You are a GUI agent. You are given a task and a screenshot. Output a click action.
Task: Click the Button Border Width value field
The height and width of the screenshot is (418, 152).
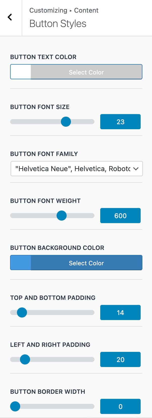(120, 406)
